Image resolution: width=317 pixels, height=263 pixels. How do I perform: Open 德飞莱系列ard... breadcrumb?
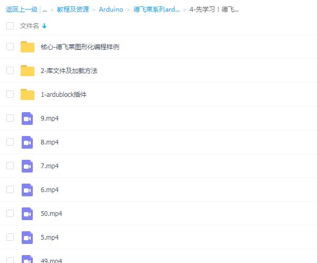(x=157, y=10)
